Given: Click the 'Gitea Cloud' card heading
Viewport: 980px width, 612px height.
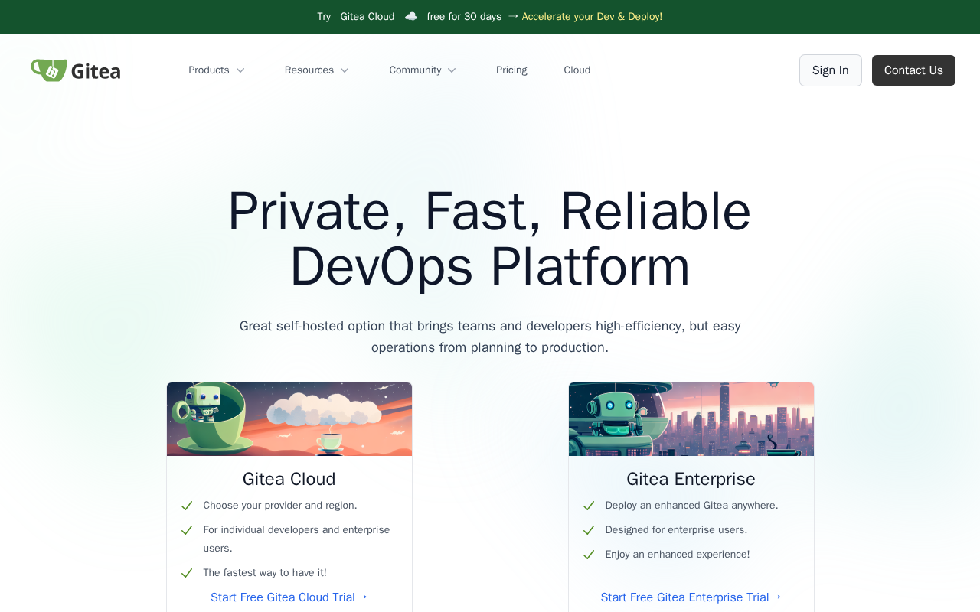Looking at the screenshot, I should (289, 479).
